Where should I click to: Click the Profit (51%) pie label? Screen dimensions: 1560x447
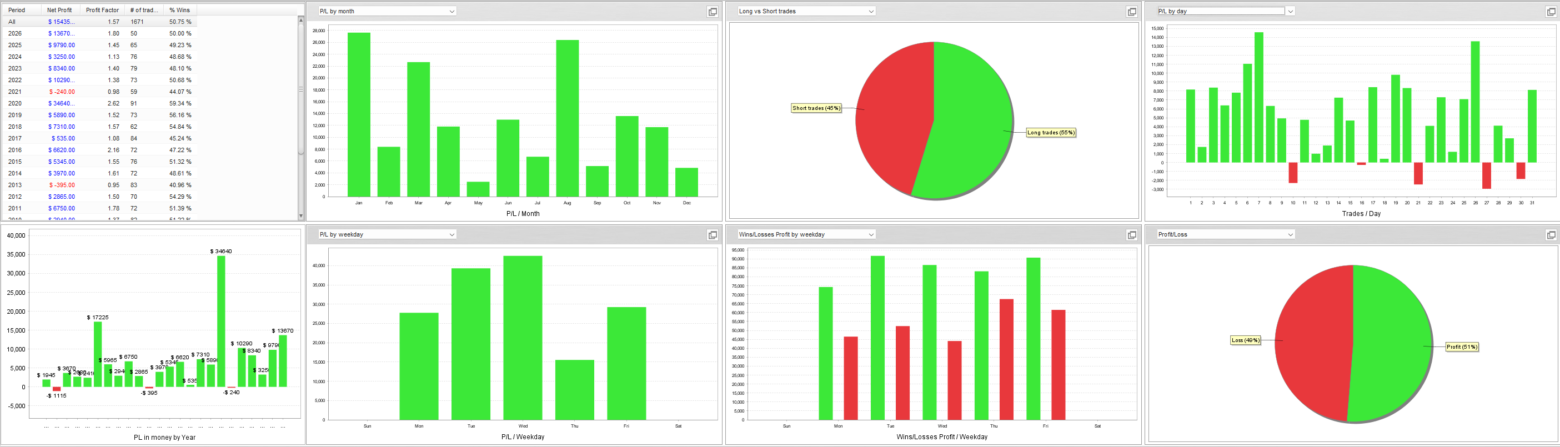coord(1462,347)
